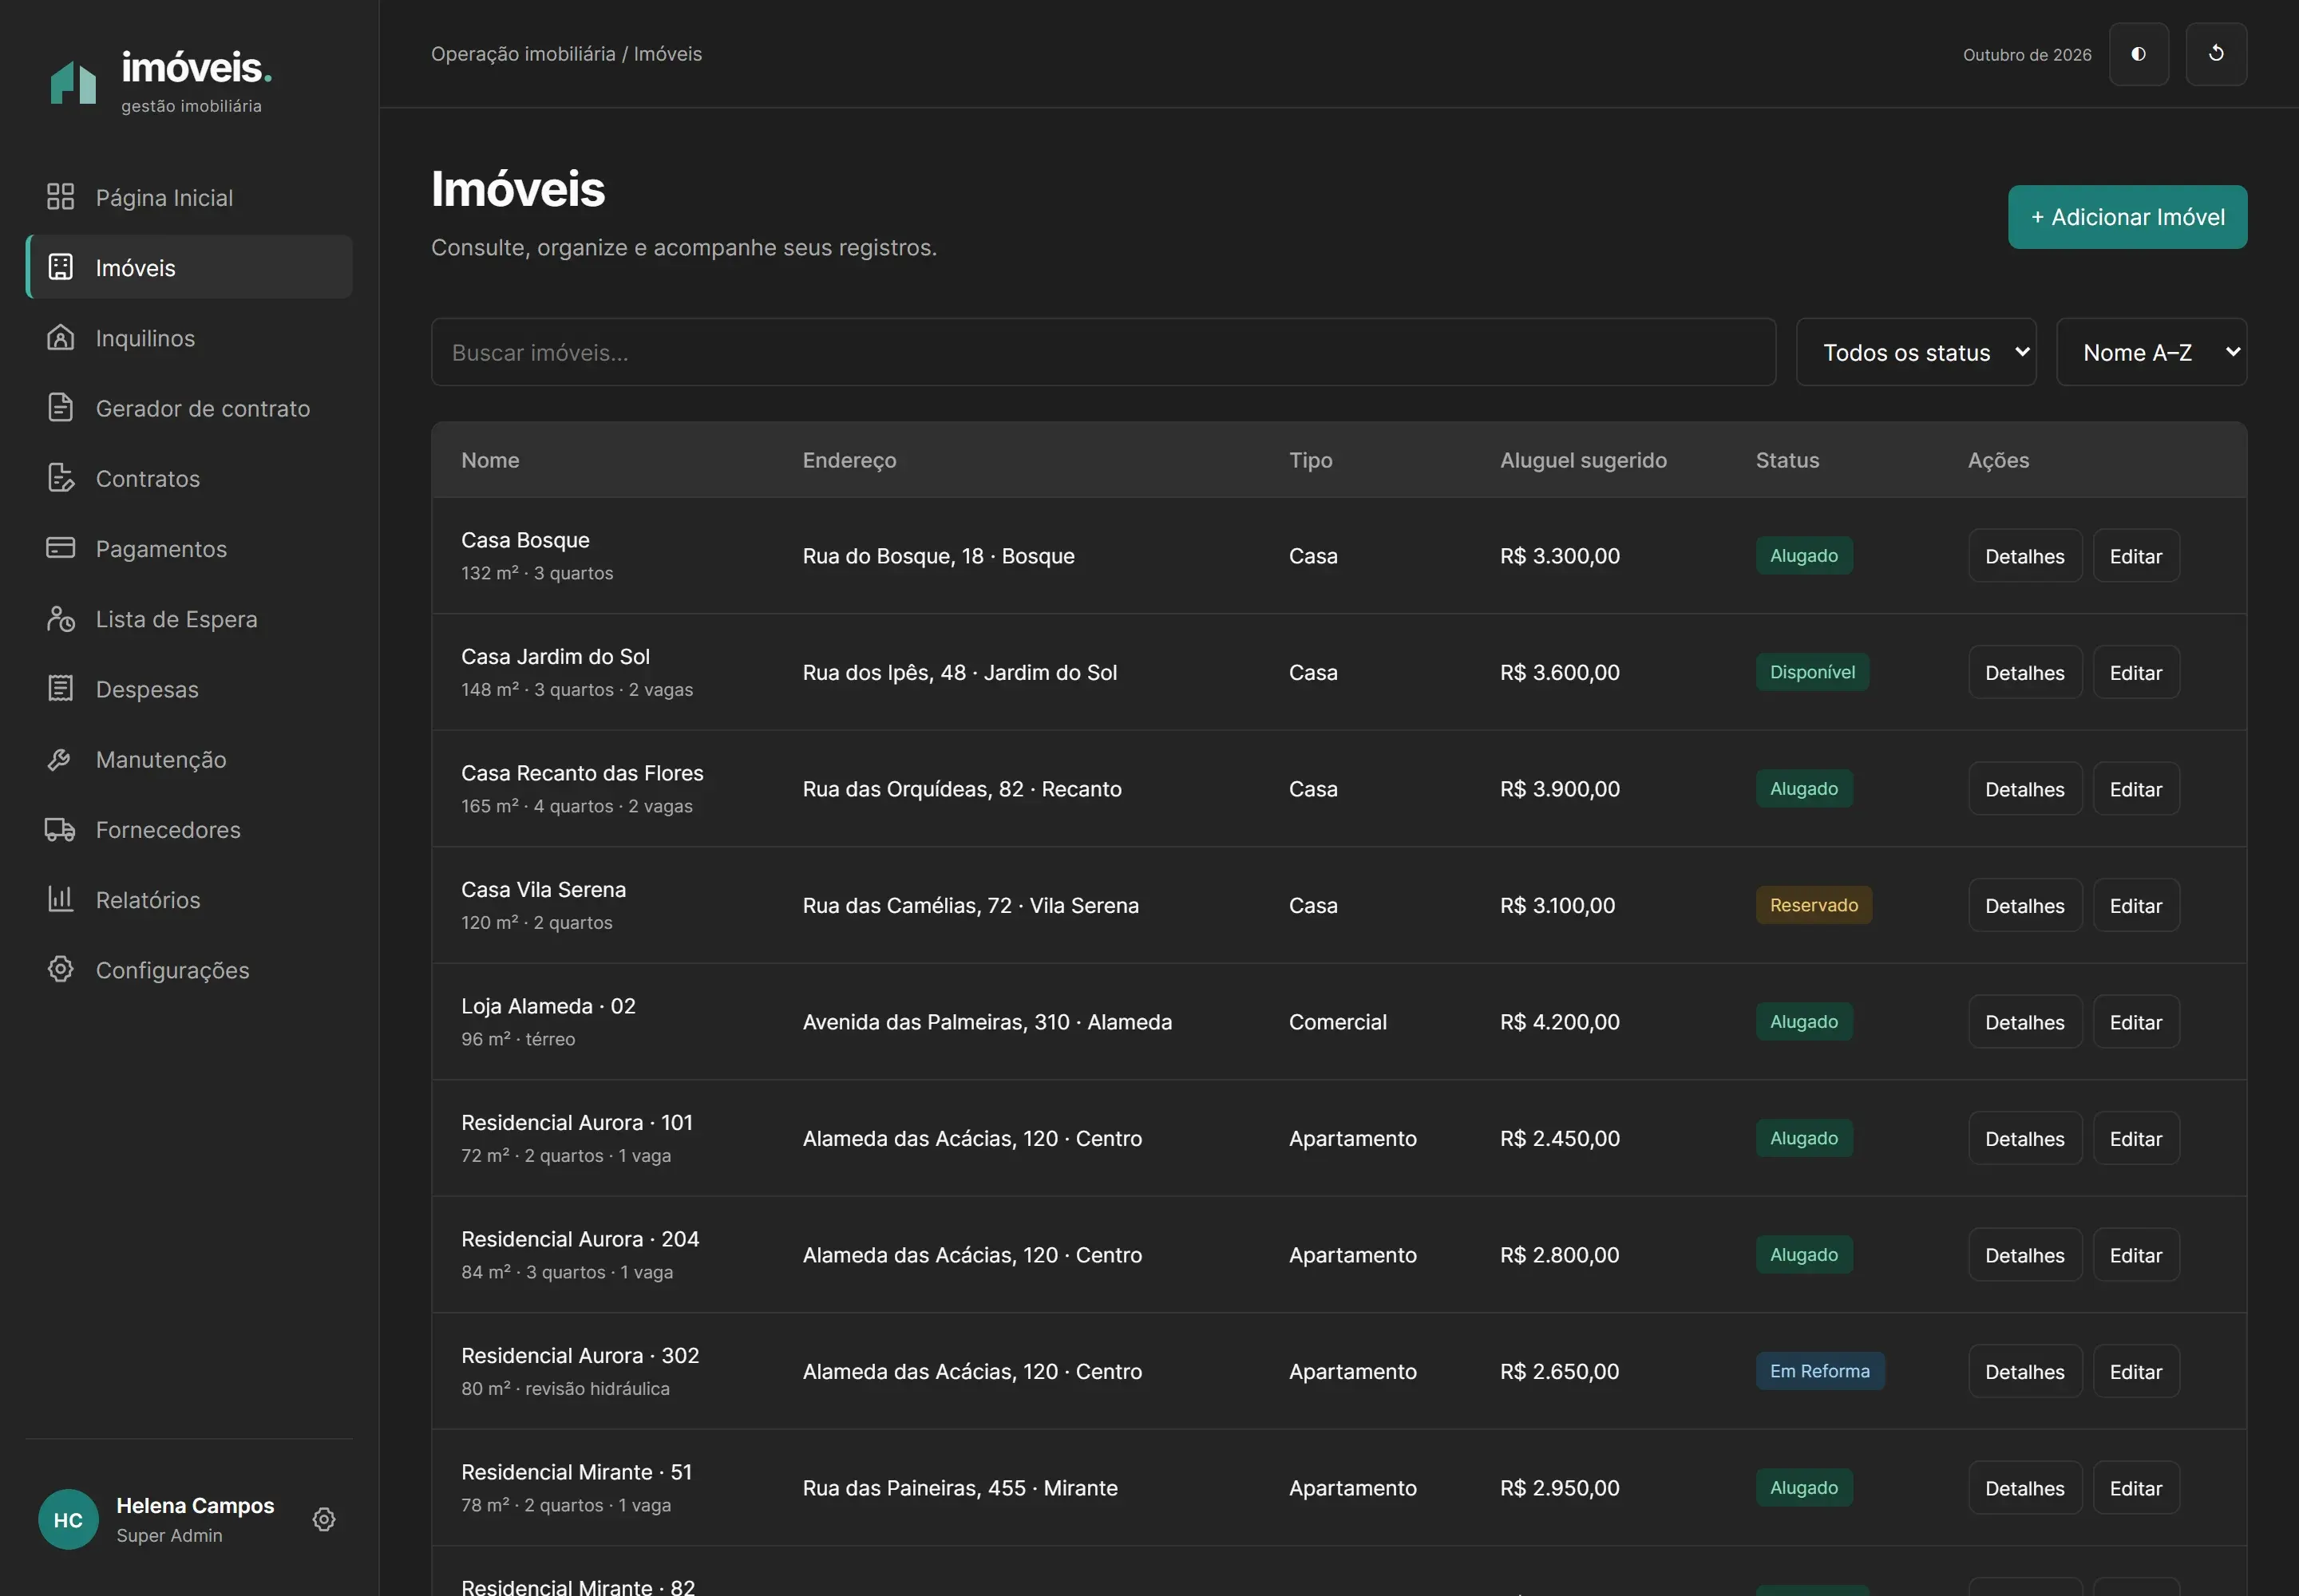Image resolution: width=2299 pixels, height=1596 pixels.
Task: Toggle dark/light theme contrast button
Action: click(2138, 54)
